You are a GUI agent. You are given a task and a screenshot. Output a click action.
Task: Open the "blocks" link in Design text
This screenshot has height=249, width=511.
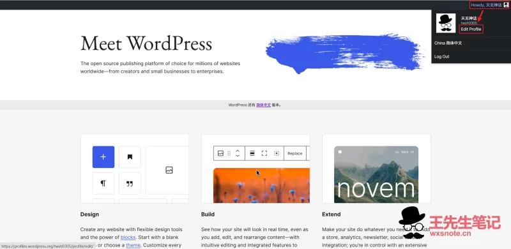point(128,238)
